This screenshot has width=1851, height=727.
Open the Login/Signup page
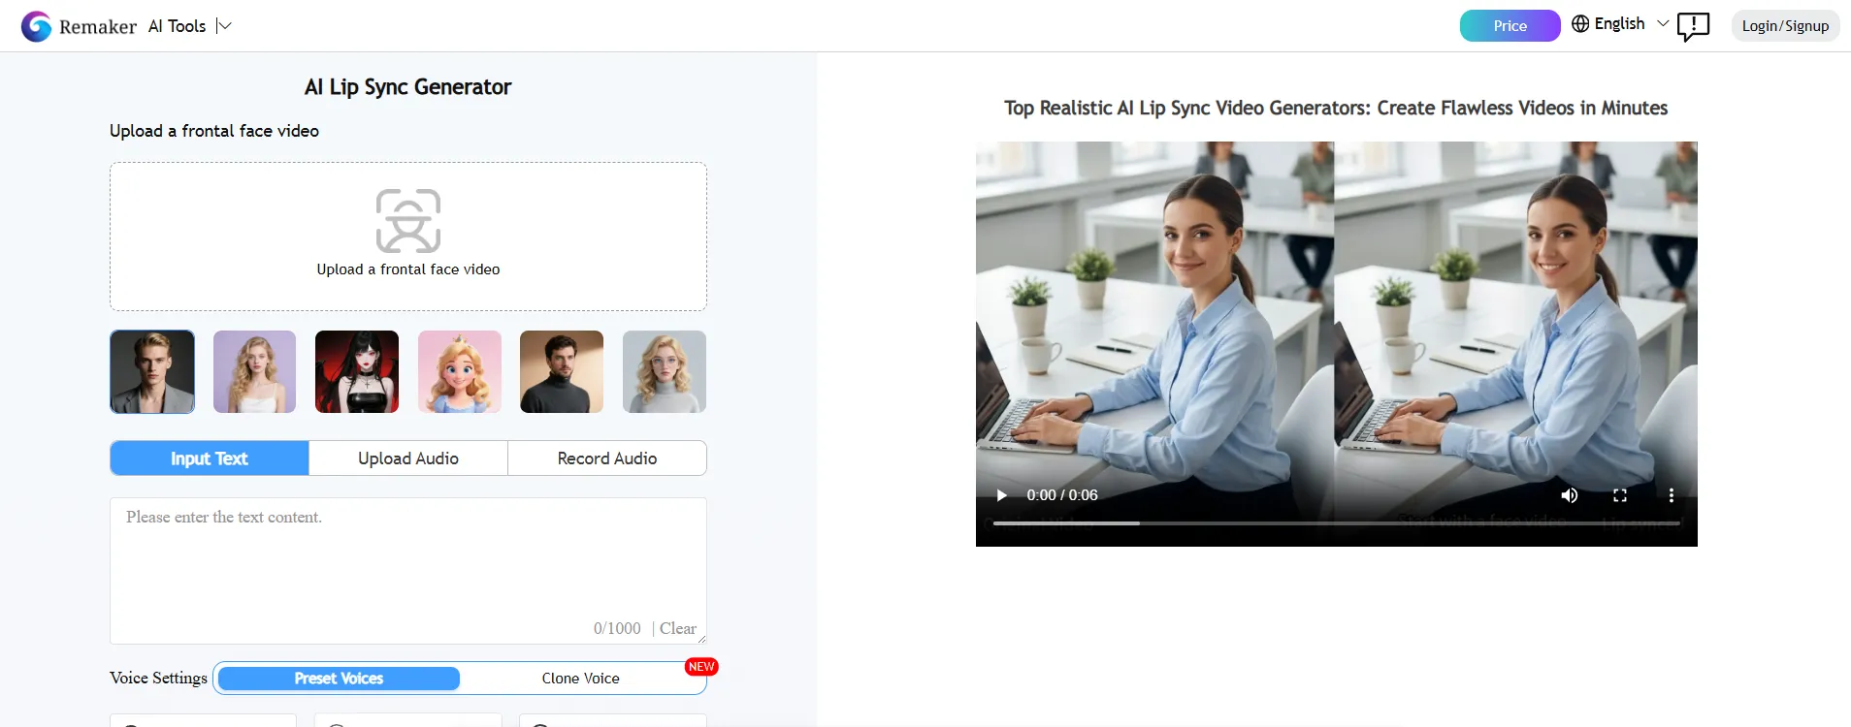pyautogui.click(x=1785, y=26)
